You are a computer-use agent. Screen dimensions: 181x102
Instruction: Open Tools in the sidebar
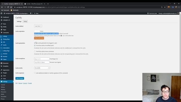pos(5,79)
